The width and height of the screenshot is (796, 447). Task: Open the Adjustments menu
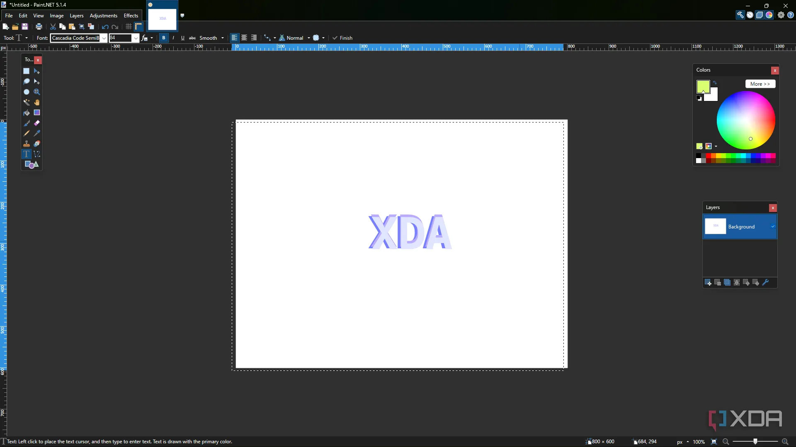tap(104, 16)
